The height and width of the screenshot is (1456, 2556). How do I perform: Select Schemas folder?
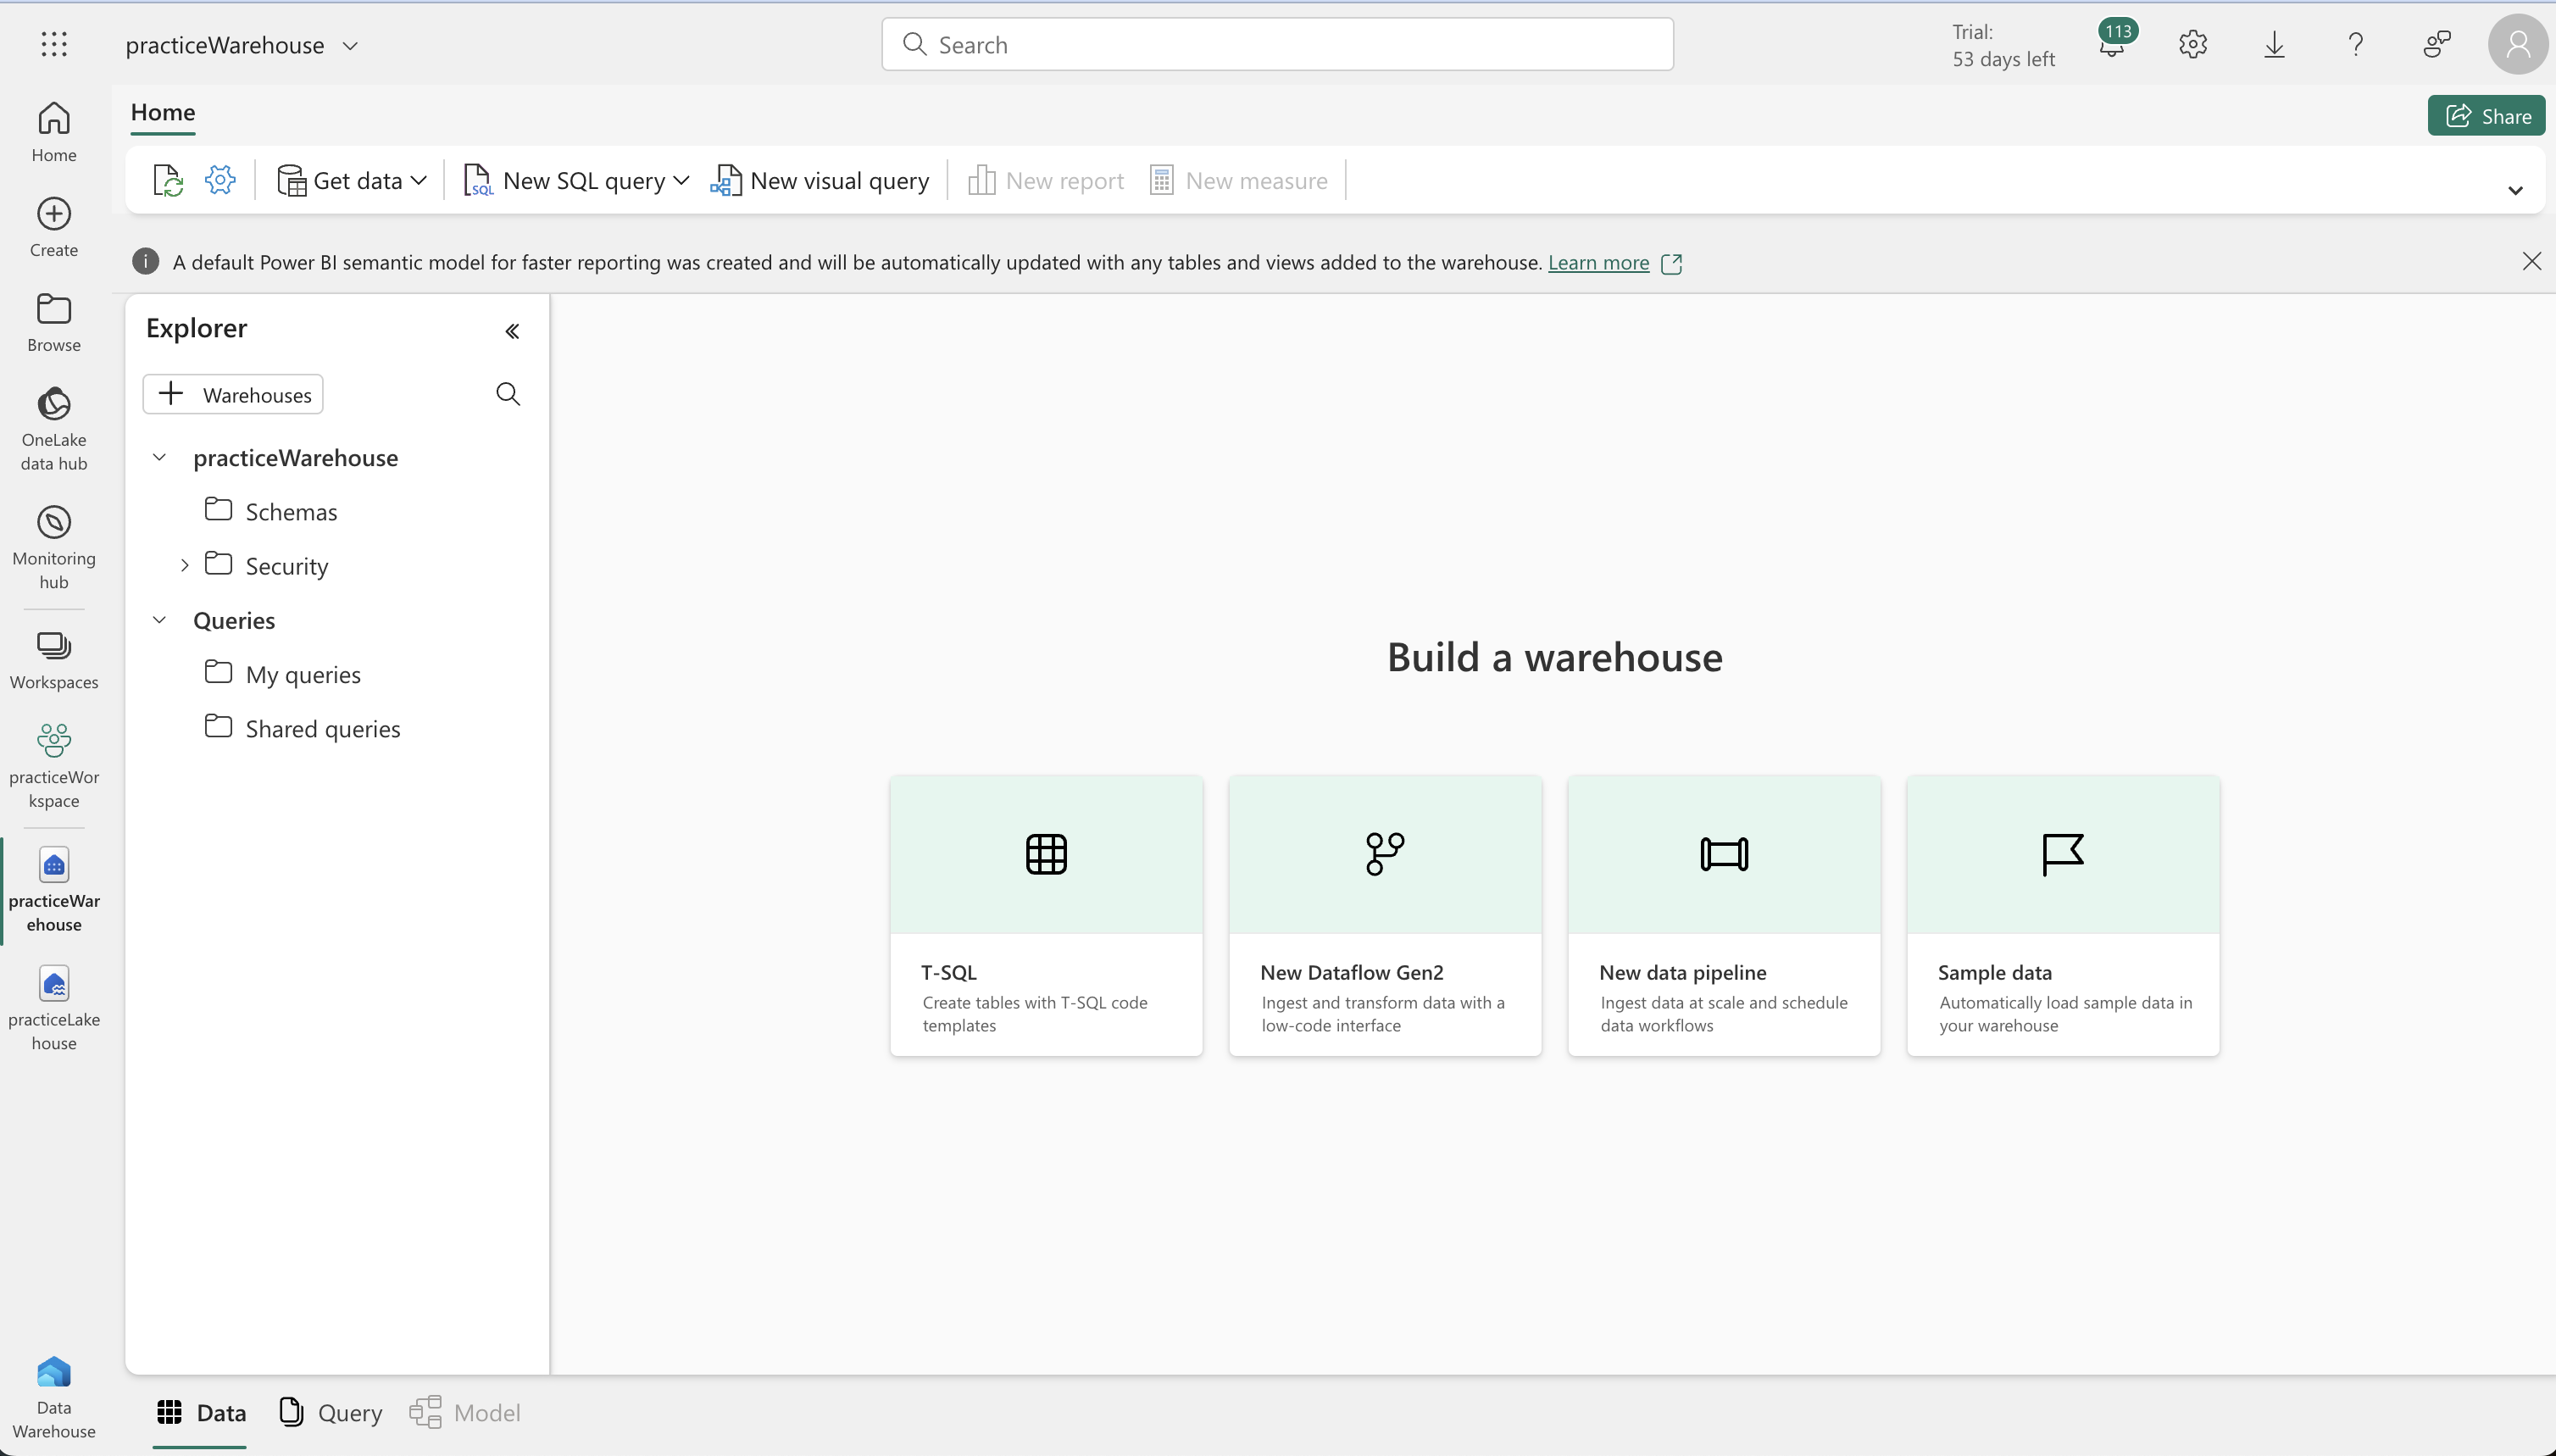tap(271, 511)
